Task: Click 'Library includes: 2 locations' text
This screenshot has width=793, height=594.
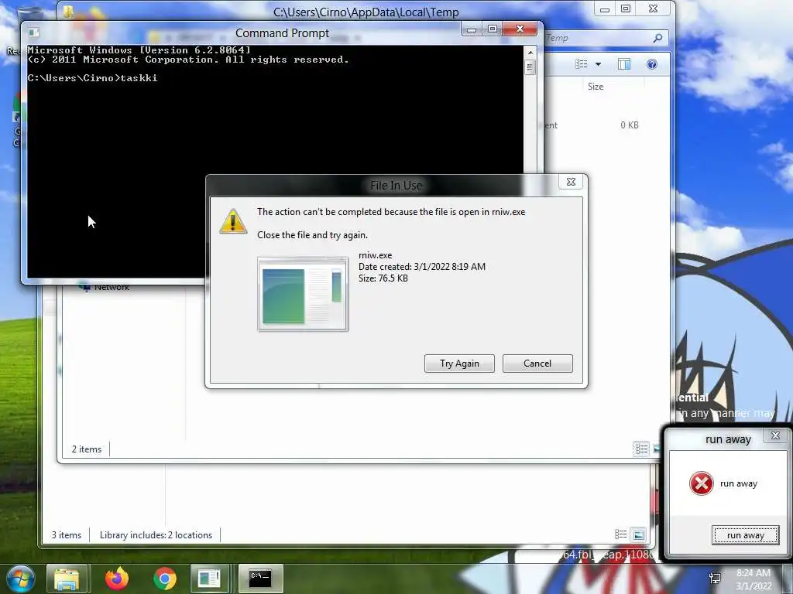Action: [x=156, y=535]
